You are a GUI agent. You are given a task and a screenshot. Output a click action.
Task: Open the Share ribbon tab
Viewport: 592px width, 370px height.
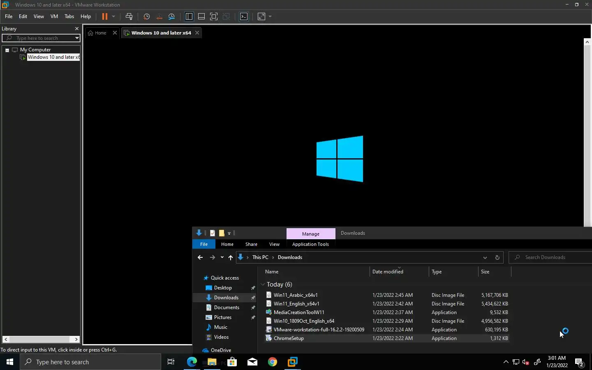click(251, 244)
